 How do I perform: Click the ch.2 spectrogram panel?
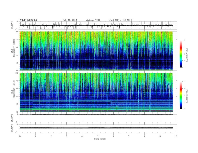[96, 92]
